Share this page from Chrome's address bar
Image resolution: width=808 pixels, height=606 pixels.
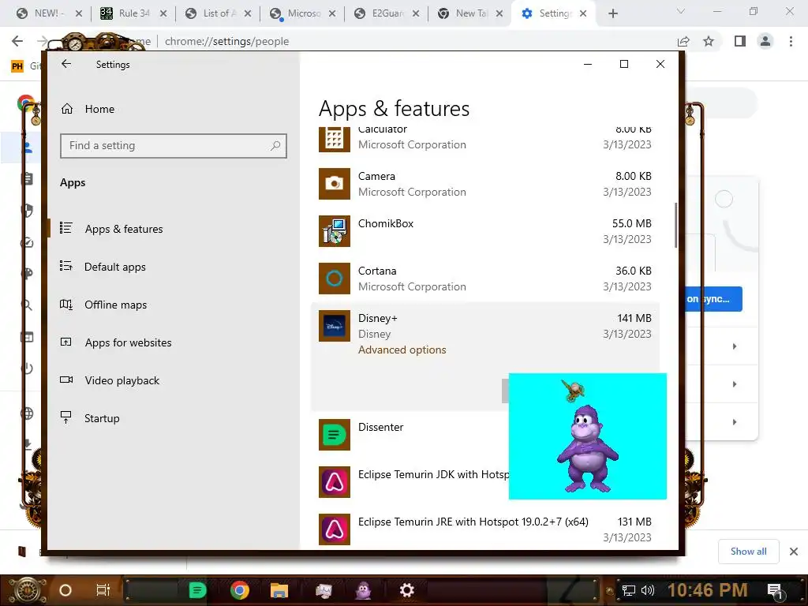coord(683,41)
